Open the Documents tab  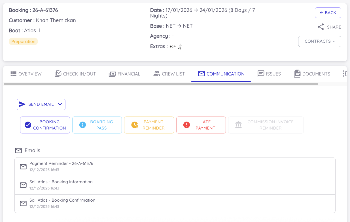pyautogui.click(x=312, y=74)
